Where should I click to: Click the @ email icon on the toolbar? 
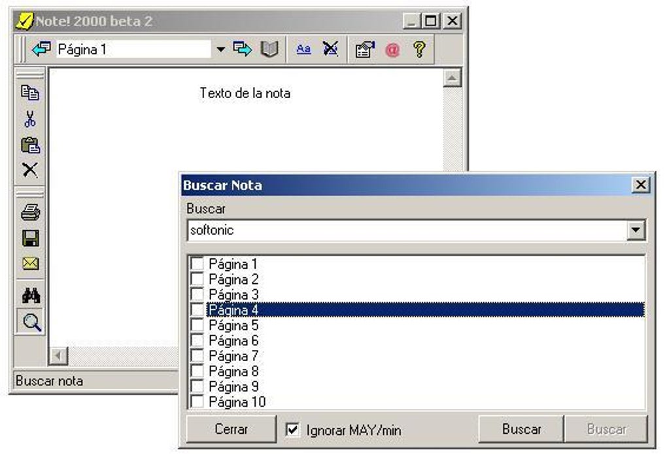(x=392, y=48)
